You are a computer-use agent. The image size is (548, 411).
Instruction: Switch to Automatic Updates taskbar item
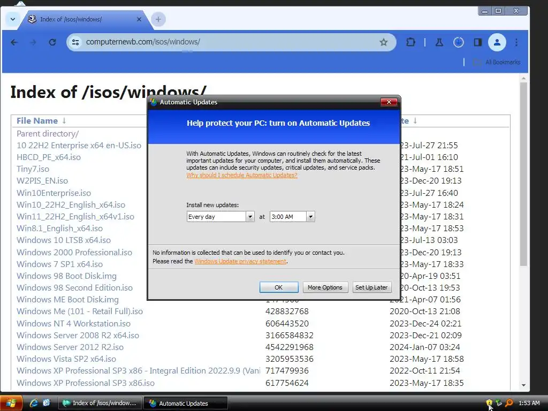tap(186, 403)
